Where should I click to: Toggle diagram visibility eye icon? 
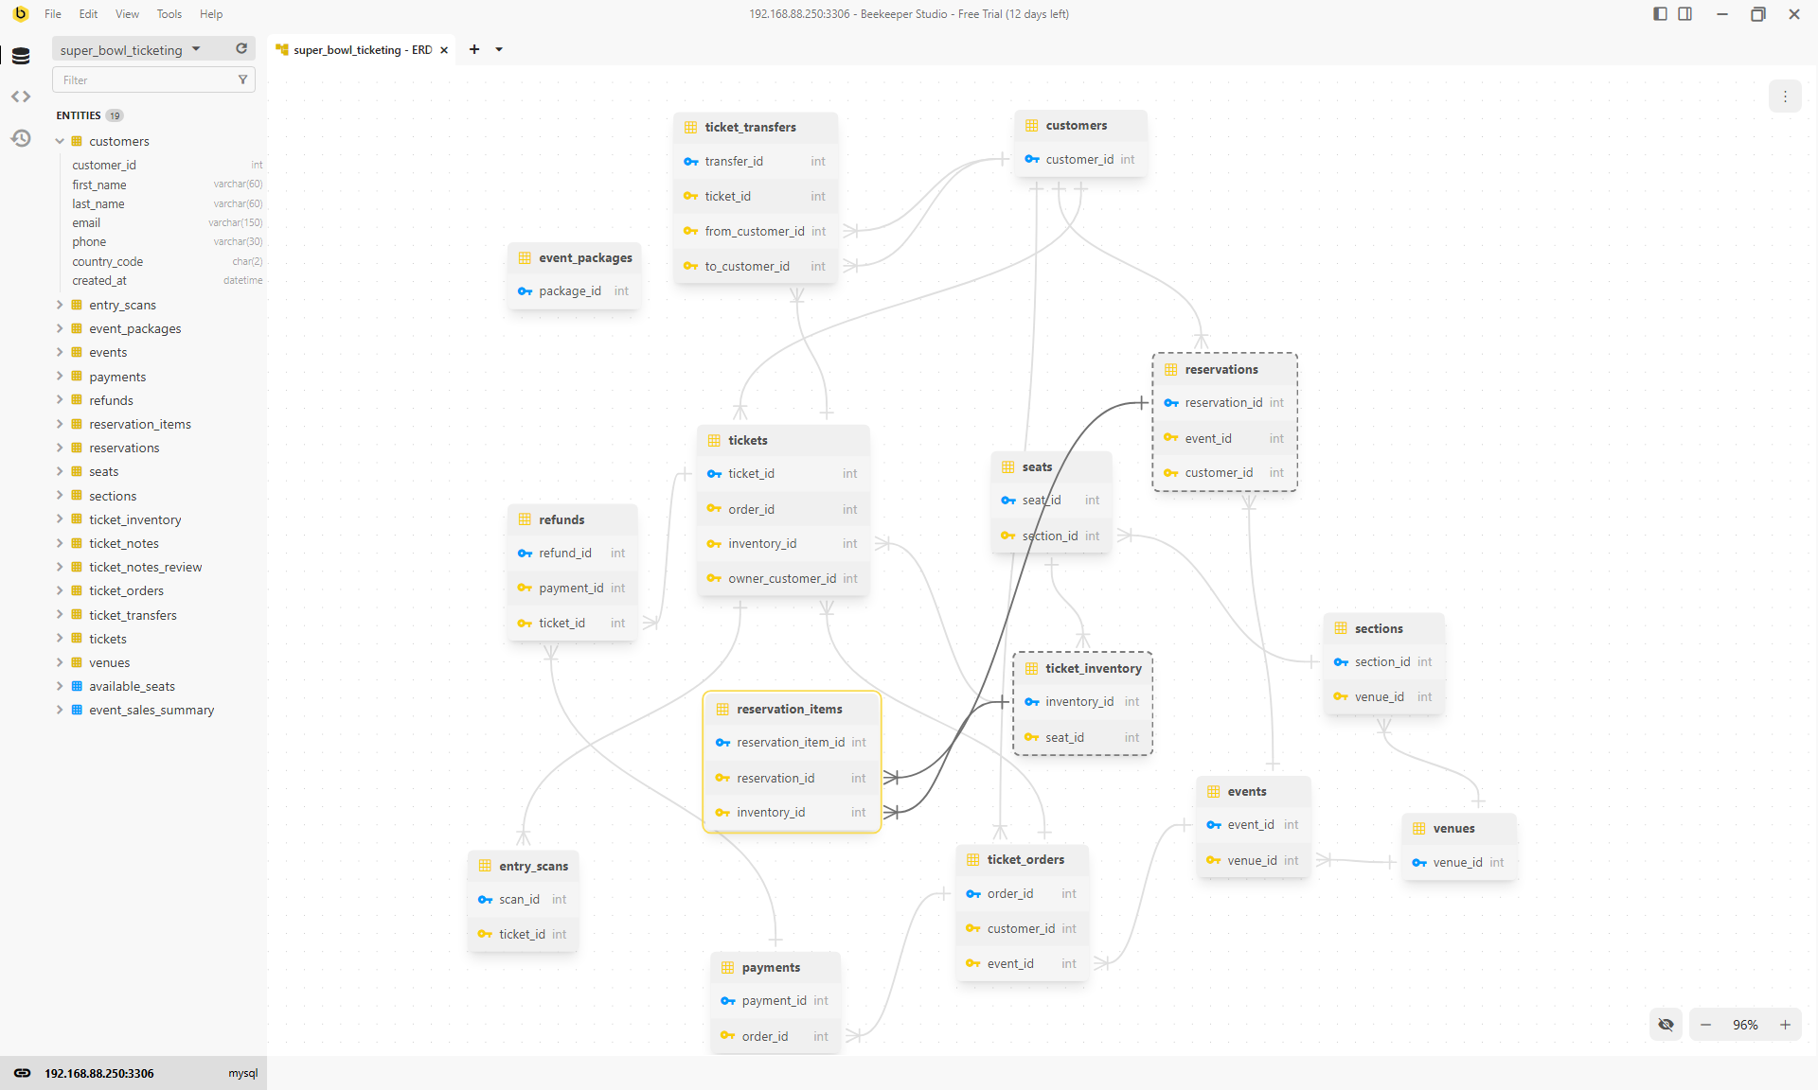1666,1025
